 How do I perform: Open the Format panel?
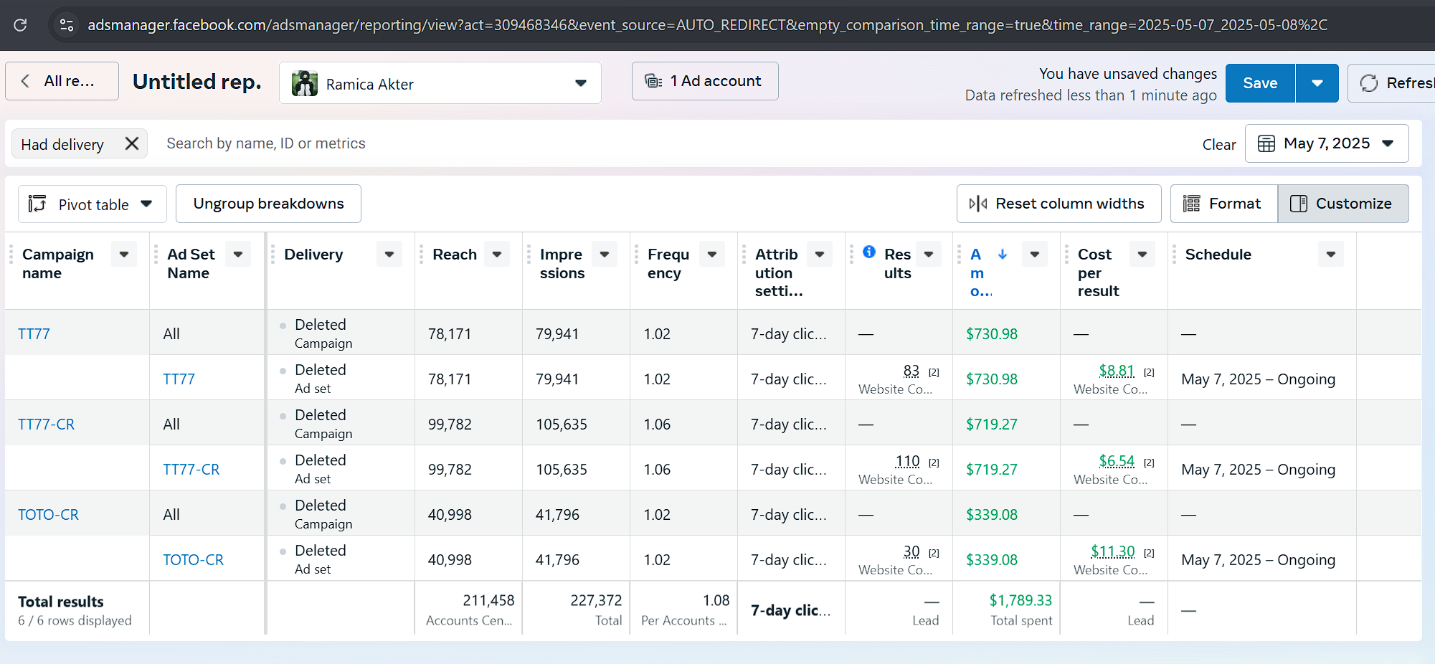tap(1223, 204)
